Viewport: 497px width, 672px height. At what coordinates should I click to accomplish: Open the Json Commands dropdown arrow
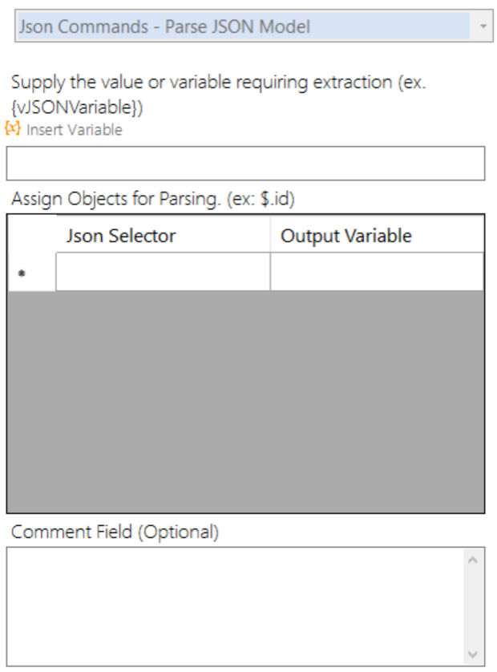pos(483,26)
